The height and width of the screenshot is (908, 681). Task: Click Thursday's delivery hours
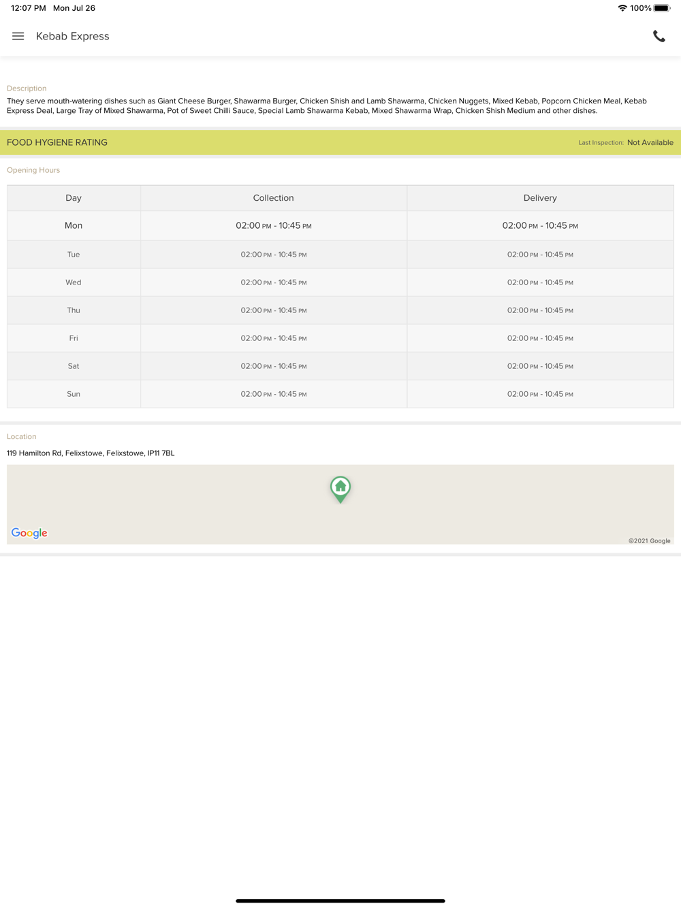coord(540,310)
